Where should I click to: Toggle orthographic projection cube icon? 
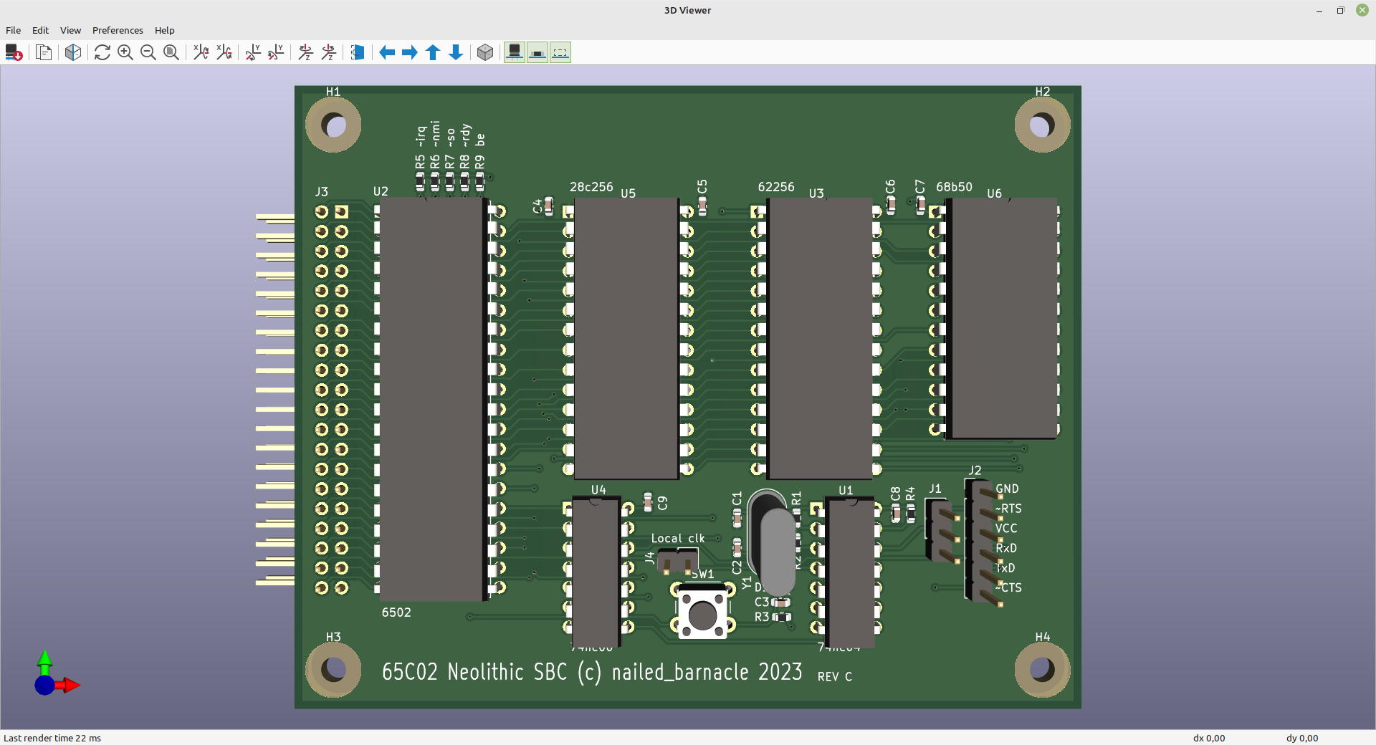pos(485,52)
